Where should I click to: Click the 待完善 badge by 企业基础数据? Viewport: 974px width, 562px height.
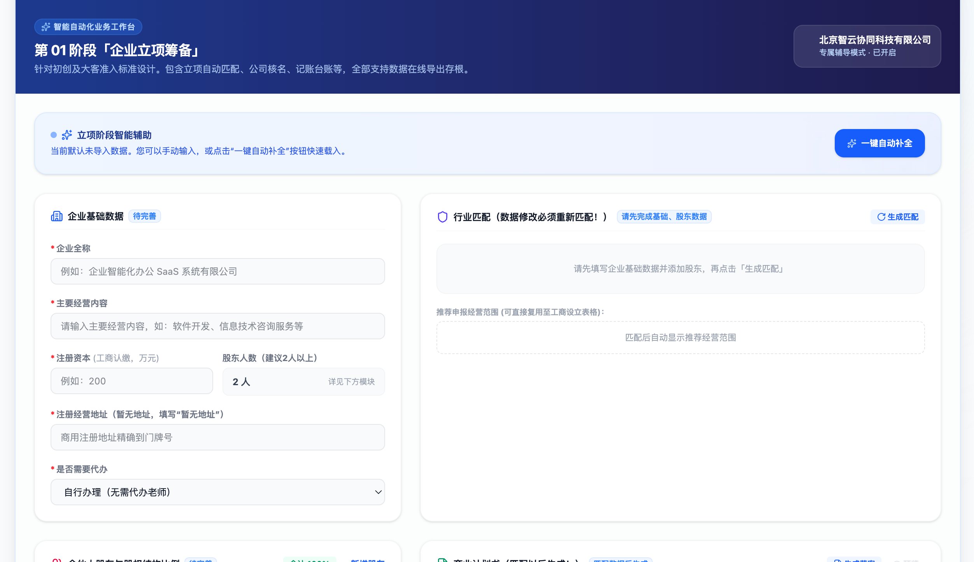pos(145,216)
